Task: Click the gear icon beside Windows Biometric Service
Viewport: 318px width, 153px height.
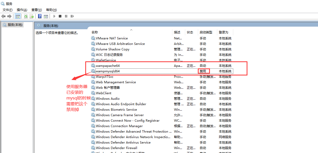Action: [93, 109]
